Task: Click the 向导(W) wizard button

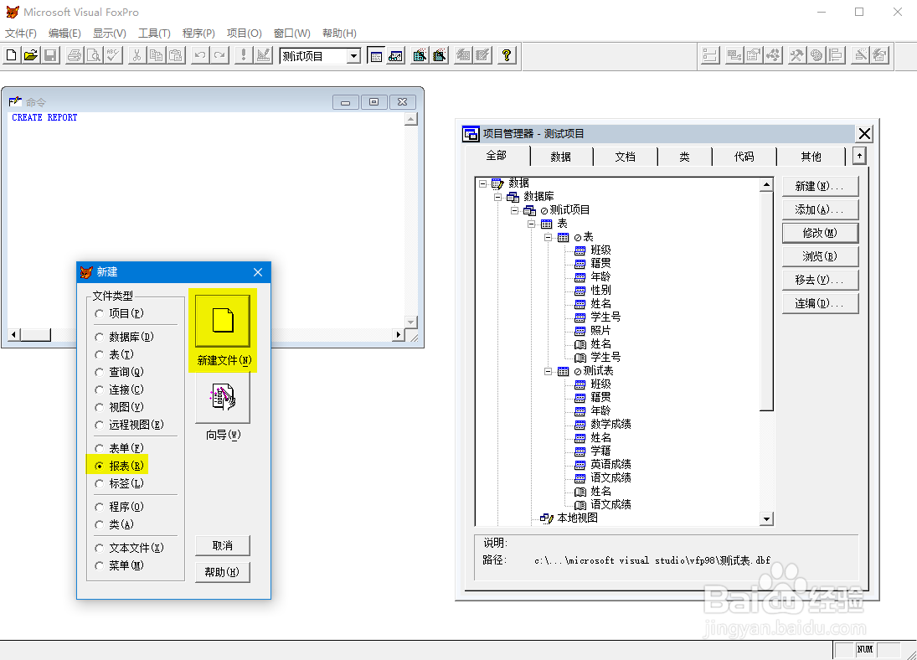Action: click(x=223, y=397)
